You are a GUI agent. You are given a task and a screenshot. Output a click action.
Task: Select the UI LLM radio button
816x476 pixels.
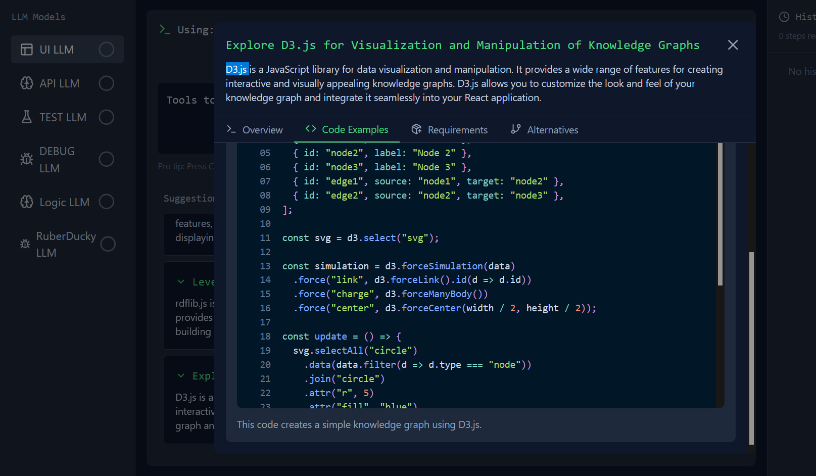tap(106, 50)
